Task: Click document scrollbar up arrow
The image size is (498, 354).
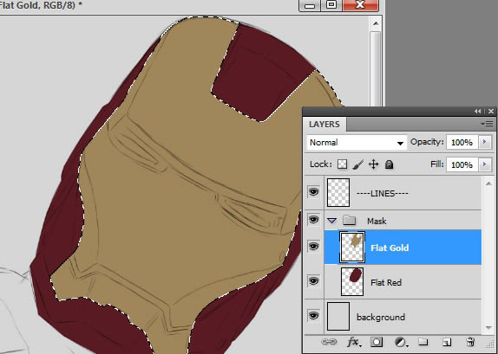Action: pos(376,23)
